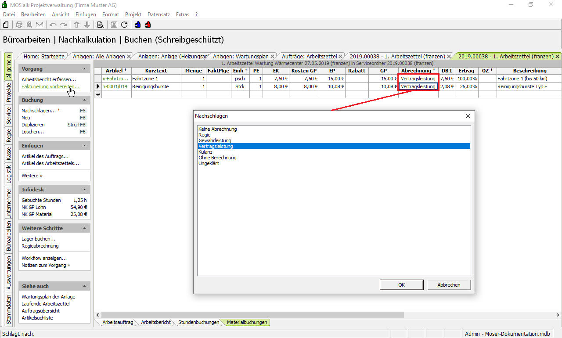Collapse the Infodesk panel section
This screenshot has width=562, height=338.
pyautogui.click(x=84, y=190)
